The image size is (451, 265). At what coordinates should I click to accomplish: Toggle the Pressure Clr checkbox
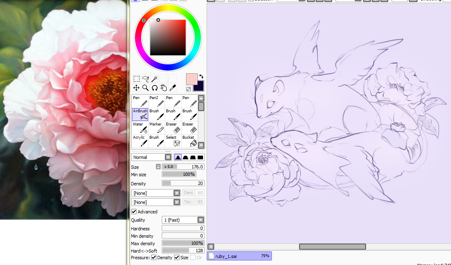click(193, 258)
